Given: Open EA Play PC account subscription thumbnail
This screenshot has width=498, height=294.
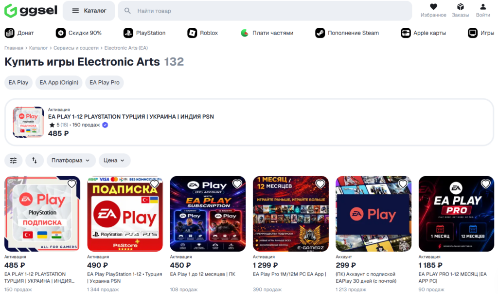Looking at the screenshot, I should point(208,214).
